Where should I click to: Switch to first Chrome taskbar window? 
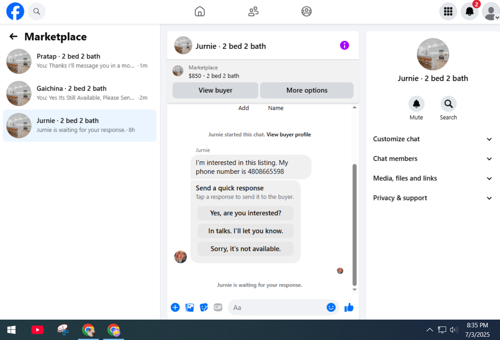click(88, 330)
